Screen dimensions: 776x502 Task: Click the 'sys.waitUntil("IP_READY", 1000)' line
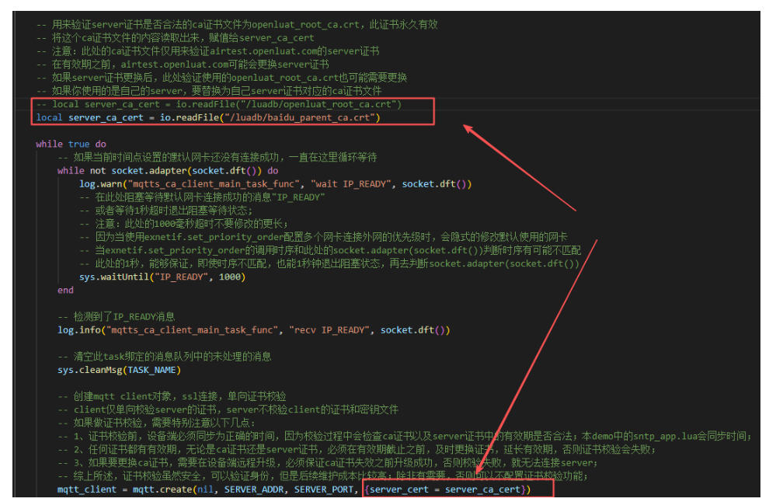point(162,277)
